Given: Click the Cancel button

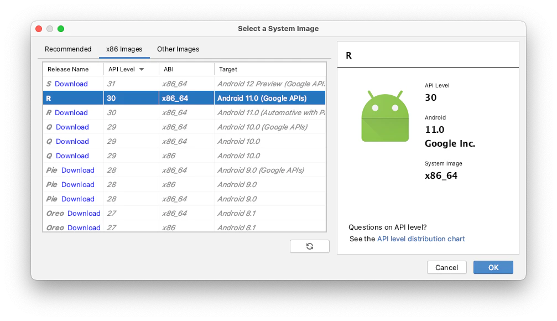Looking at the screenshot, I should click(x=446, y=267).
